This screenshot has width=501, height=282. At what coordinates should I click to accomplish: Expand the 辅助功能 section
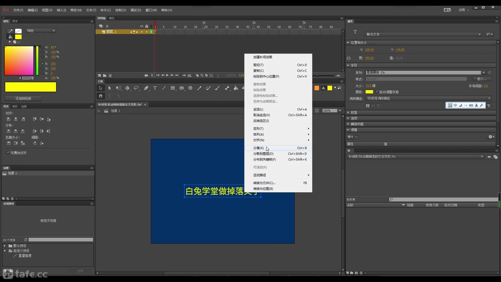coord(348,124)
